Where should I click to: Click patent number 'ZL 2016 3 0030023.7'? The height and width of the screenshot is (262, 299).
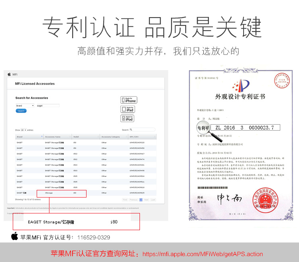click(245, 127)
